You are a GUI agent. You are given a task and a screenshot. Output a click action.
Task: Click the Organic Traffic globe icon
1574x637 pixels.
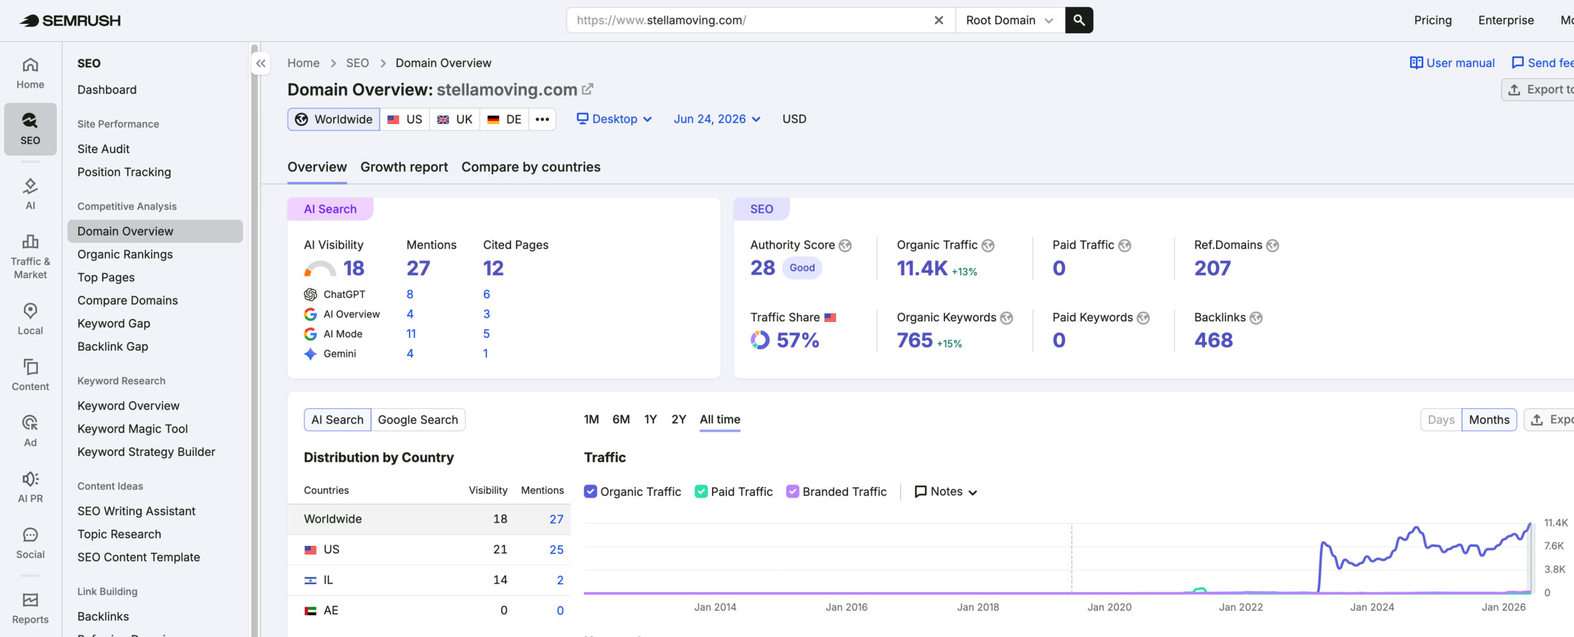987,246
